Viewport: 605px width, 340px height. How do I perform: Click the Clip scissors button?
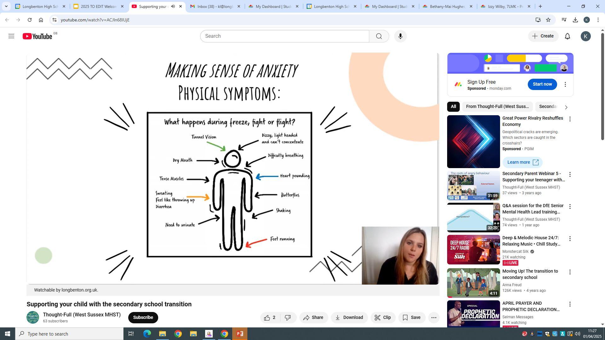pos(383,318)
